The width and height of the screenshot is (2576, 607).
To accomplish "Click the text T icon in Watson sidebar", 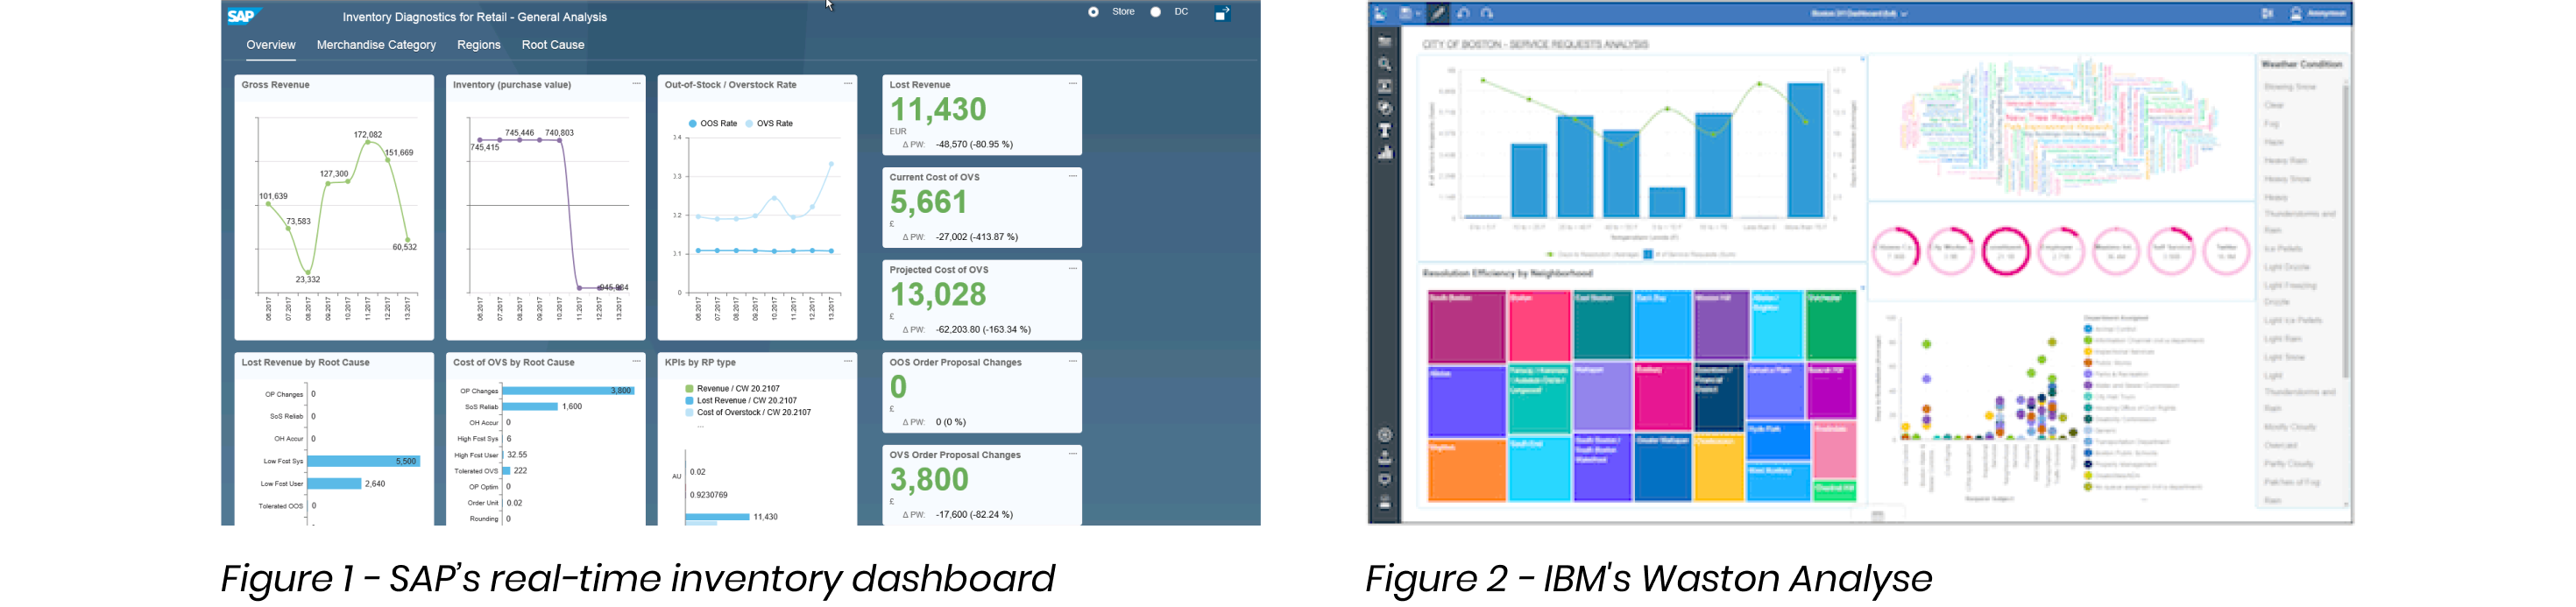I will [1385, 130].
